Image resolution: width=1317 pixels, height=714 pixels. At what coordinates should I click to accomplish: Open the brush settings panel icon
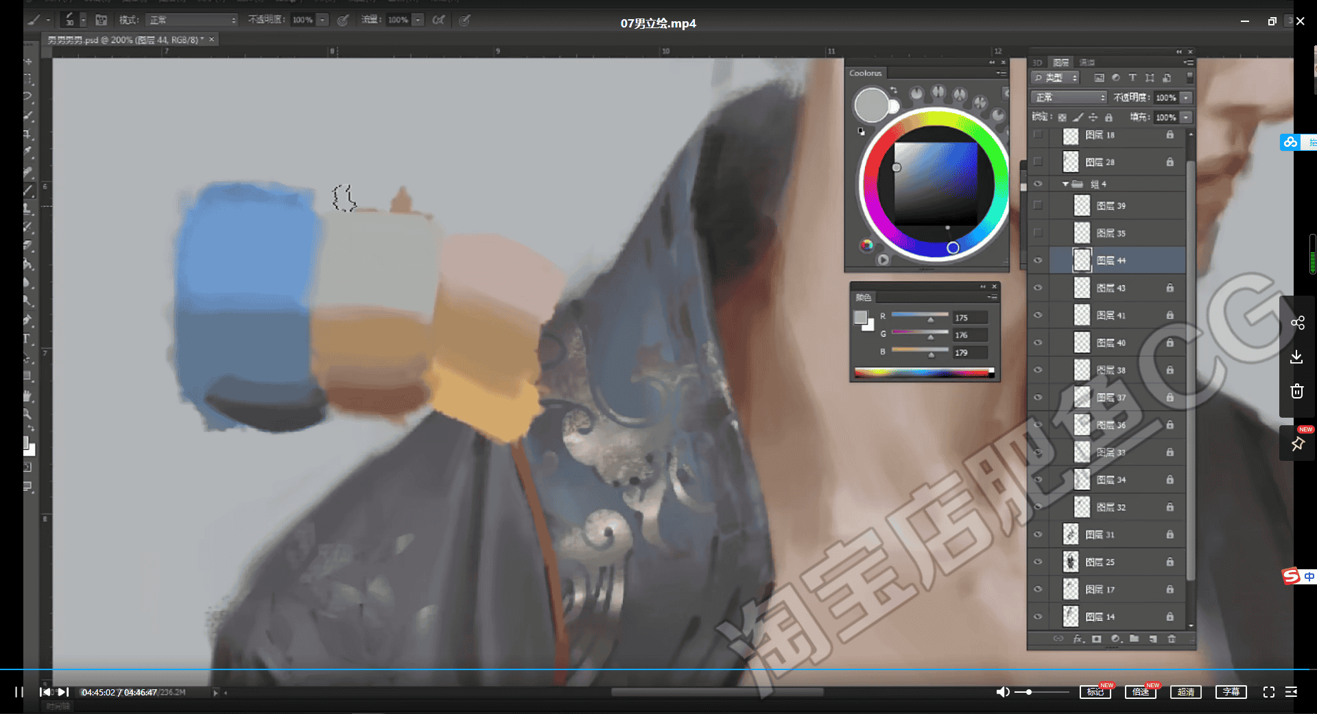101,20
